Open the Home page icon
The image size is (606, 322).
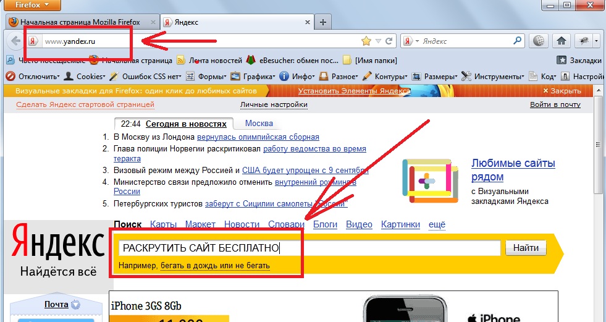(x=561, y=41)
